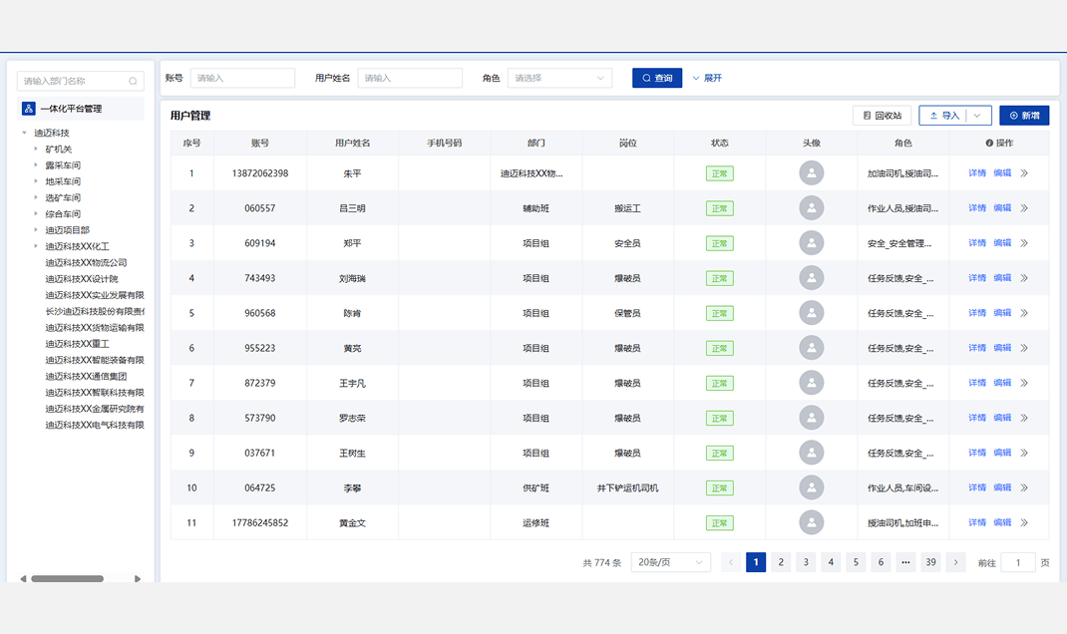Go to page 2
1067x634 pixels.
tap(781, 562)
